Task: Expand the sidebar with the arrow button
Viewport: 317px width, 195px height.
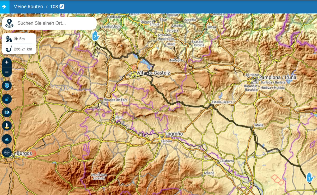Action: (x=4, y=7)
